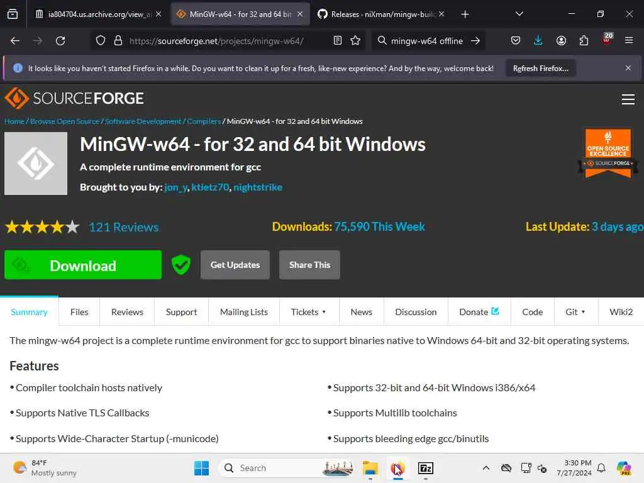644x483 pixels.
Task: Open 121 Reviews link
Action: pos(124,227)
